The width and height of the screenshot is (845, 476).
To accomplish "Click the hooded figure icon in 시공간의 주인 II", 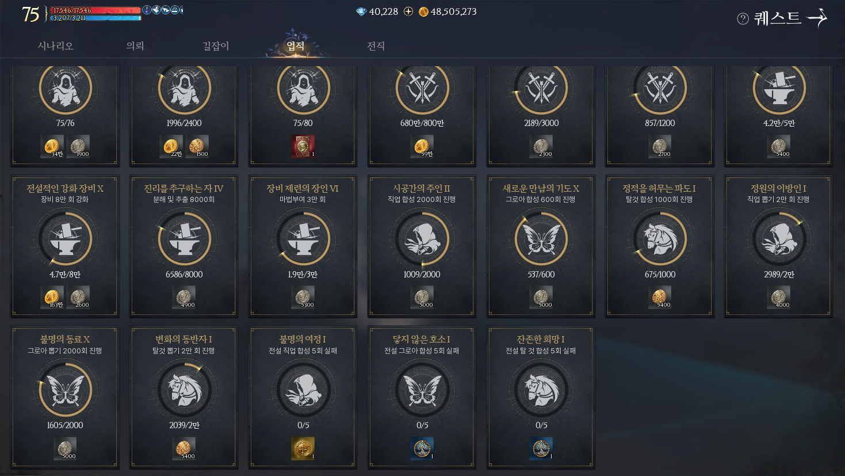I will point(422,238).
